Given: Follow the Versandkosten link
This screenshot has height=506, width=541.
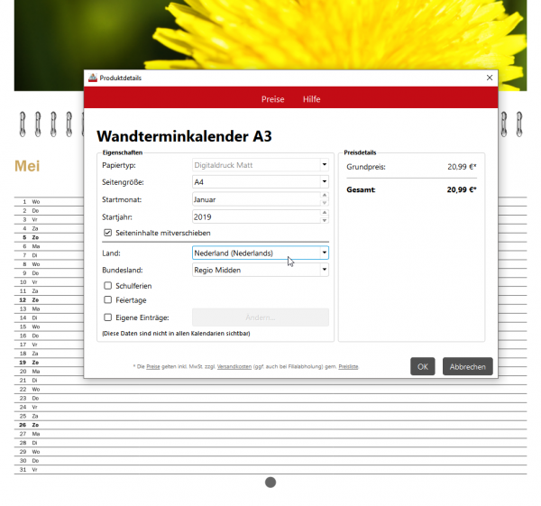Looking at the screenshot, I should 234,366.
